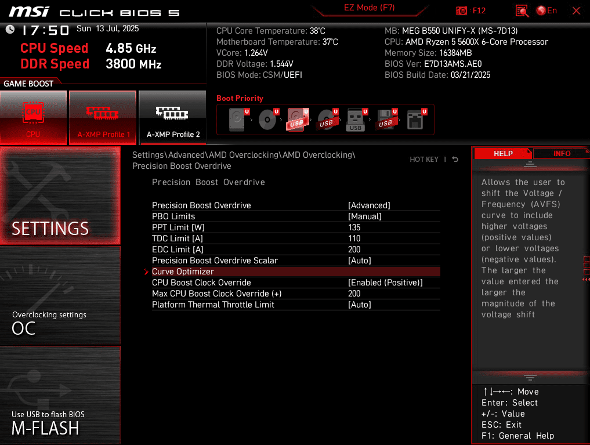Expand the Curve Optimizer submenu
The height and width of the screenshot is (445, 590).
(x=296, y=272)
